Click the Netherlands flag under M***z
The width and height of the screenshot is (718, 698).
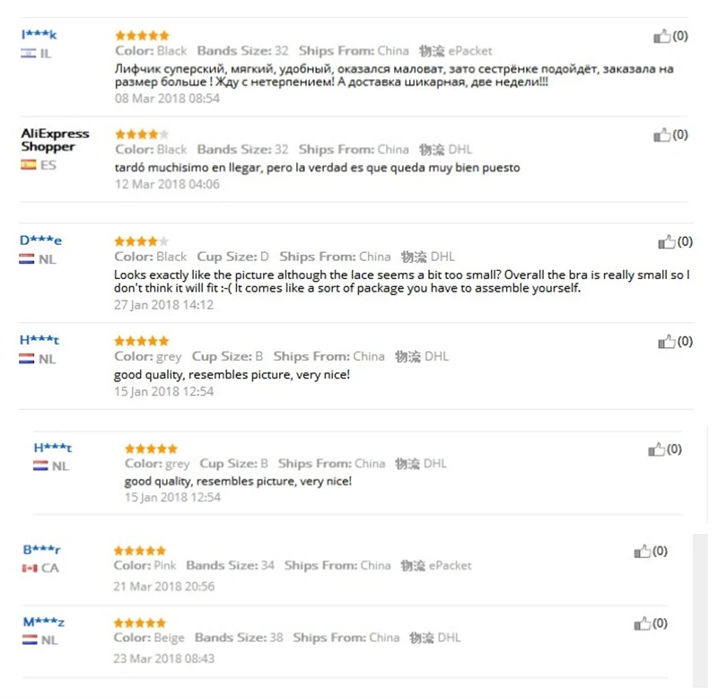pos(30,640)
